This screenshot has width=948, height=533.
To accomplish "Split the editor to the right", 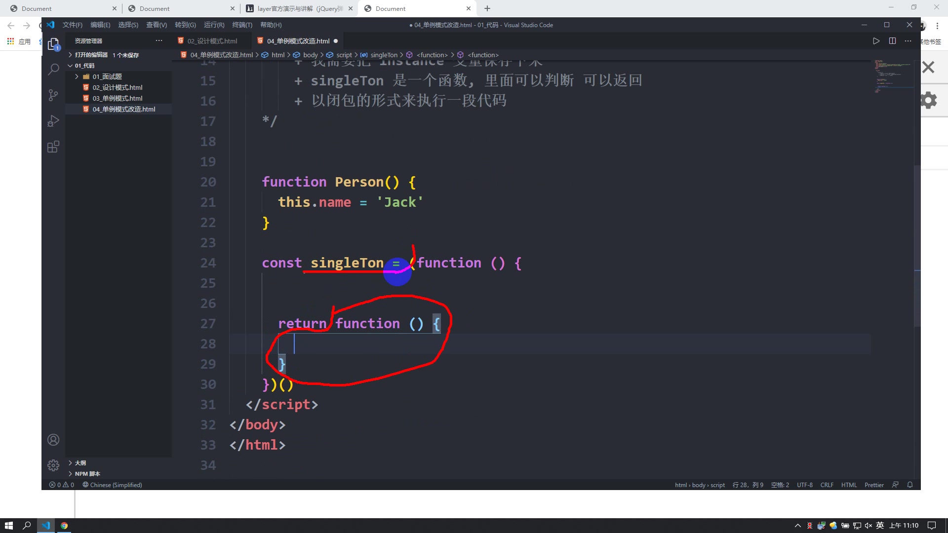I will pos(892,41).
